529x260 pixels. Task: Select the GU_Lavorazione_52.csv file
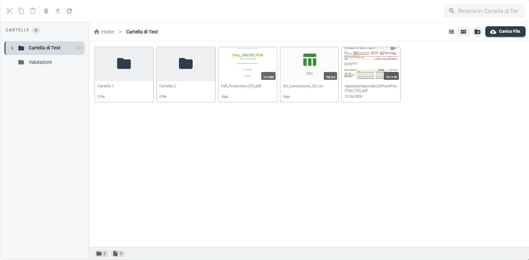click(x=309, y=74)
